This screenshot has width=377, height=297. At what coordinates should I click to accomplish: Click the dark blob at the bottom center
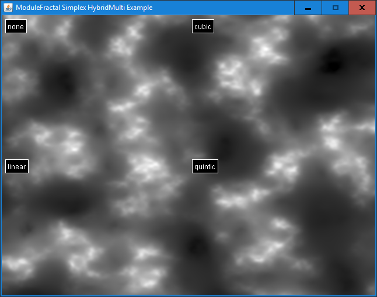(x=197, y=244)
